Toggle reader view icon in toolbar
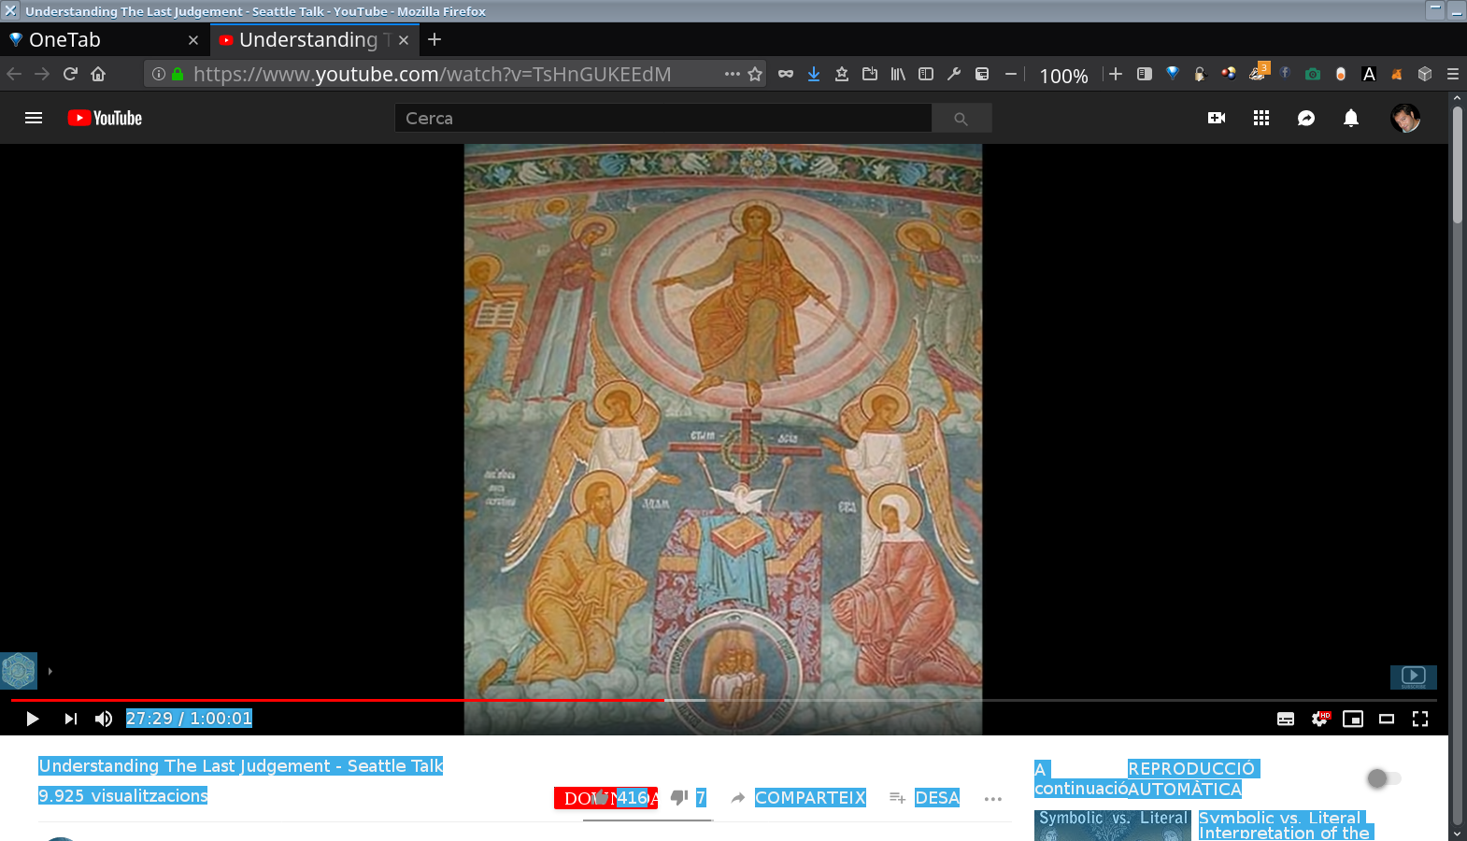Image resolution: width=1467 pixels, height=841 pixels. (x=1145, y=74)
